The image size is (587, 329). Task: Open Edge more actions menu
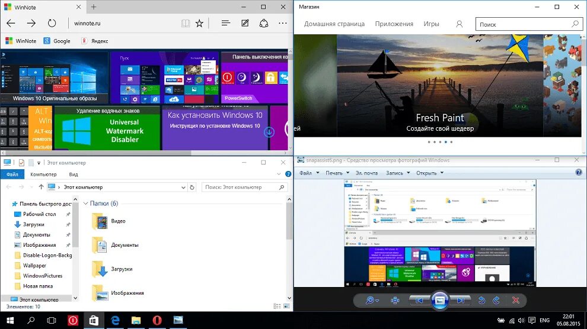[x=283, y=23]
